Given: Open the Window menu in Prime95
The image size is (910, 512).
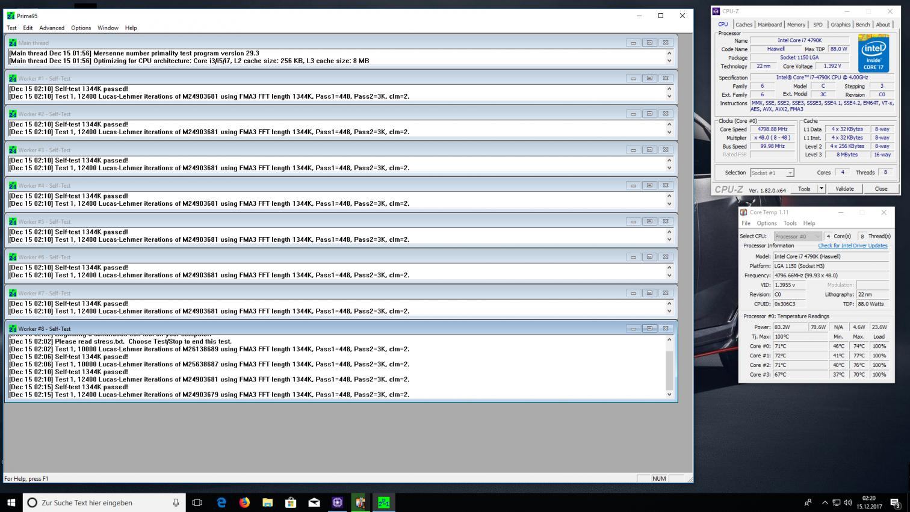Looking at the screenshot, I should click(108, 28).
